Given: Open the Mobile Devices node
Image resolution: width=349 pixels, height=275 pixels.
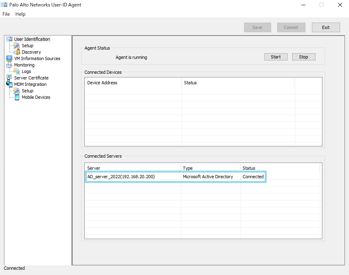Looking at the screenshot, I should 36,97.
